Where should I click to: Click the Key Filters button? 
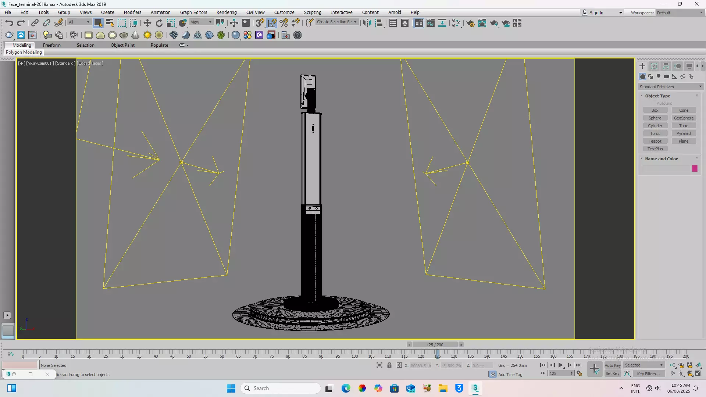649,373
